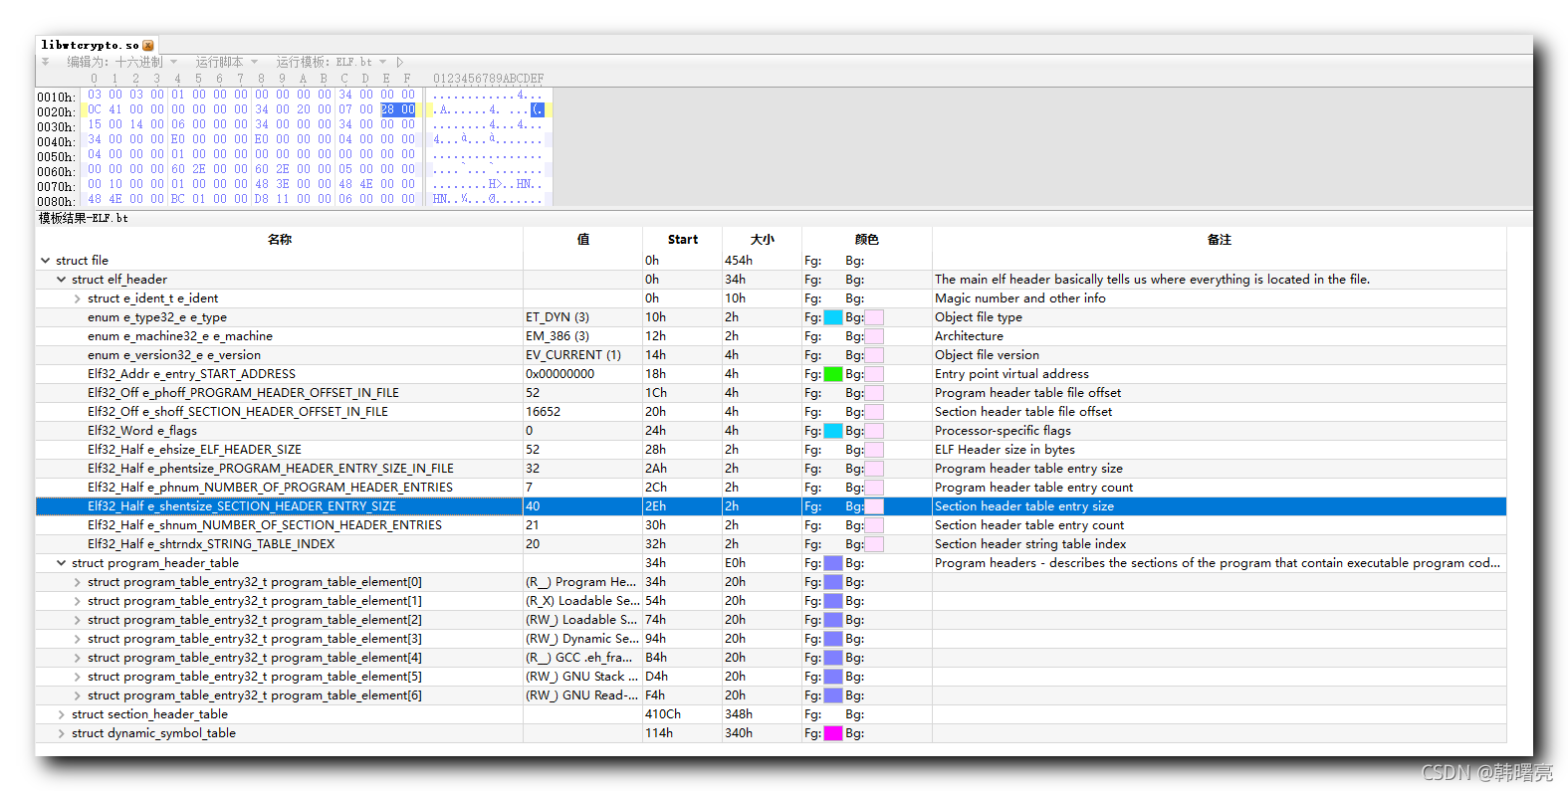Screen dimensions: 1568x791
Task: Click the 大小 column header
Action: tap(763, 240)
